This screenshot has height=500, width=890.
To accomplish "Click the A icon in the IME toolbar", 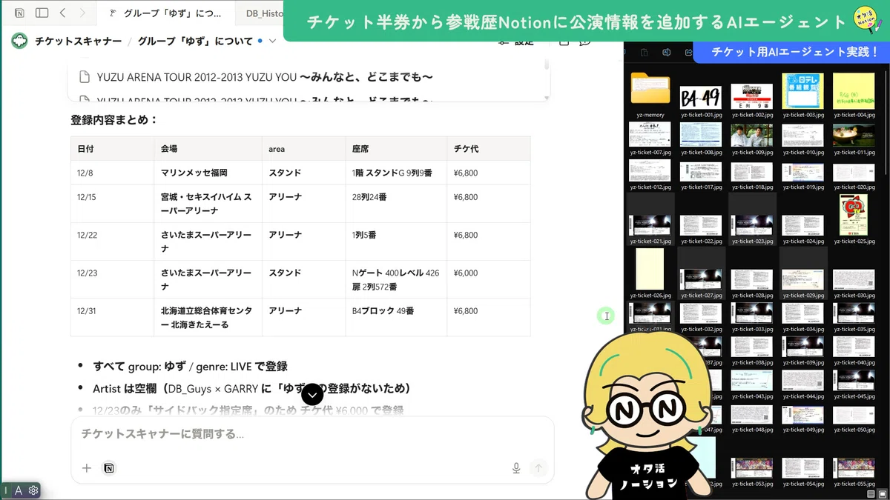I will click(x=19, y=490).
